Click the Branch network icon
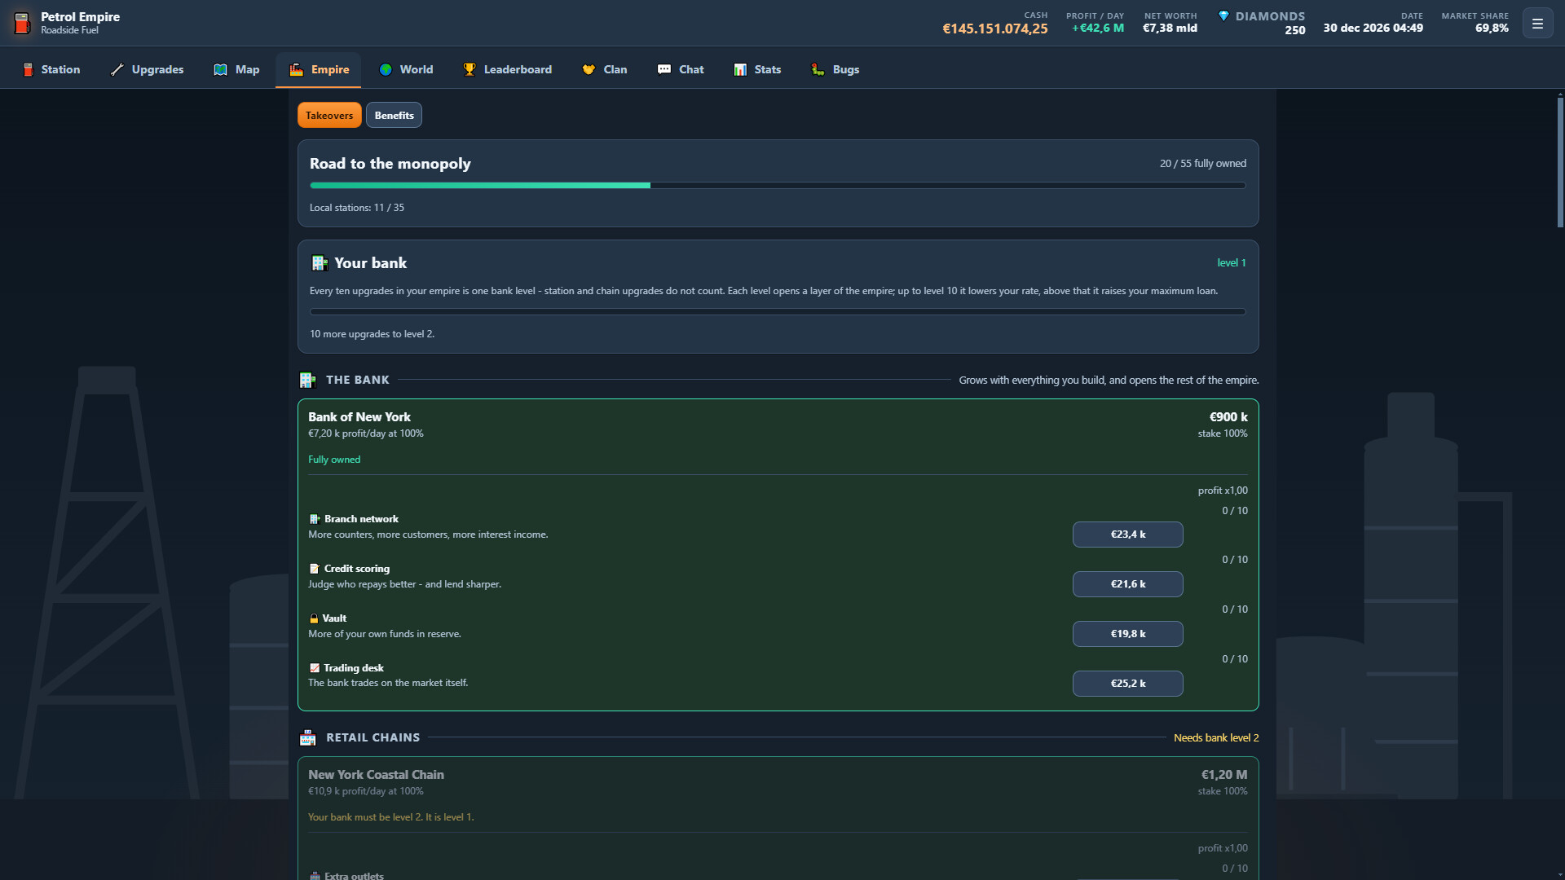This screenshot has height=880, width=1565. (x=315, y=519)
